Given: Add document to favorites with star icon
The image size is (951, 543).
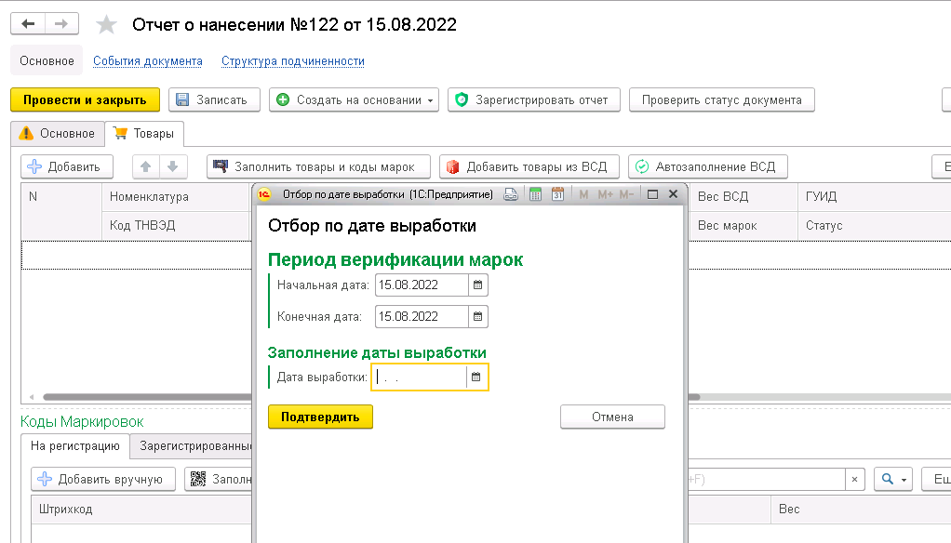Looking at the screenshot, I should (106, 24).
